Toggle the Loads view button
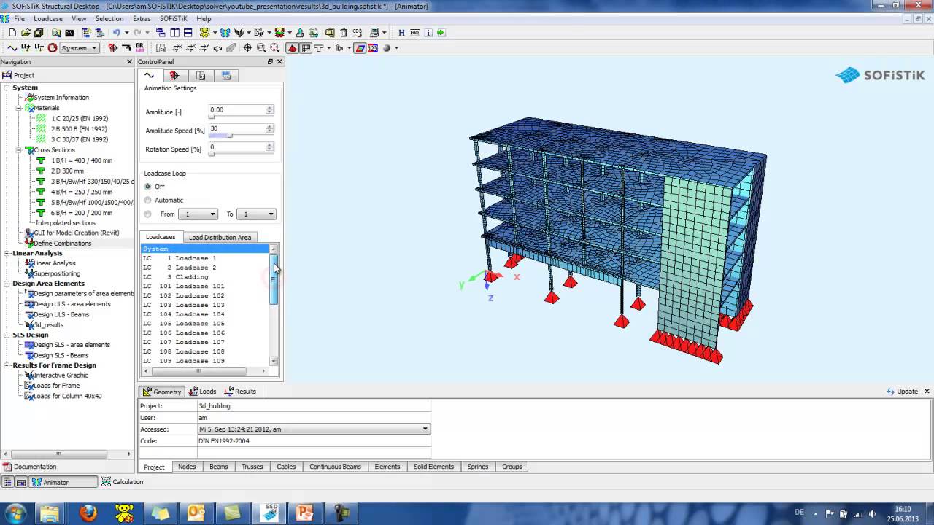The height and width of the screenshot is (525, 934). pyautogui.click(x=203, y=392)
